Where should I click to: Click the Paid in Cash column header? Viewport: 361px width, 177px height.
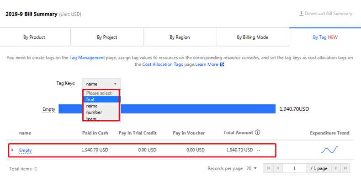pyautogui.click(x=95, y=133)
